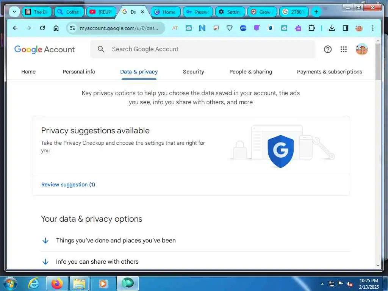Click the magnifier icon in search box
388x291 pixels.
click(101, 49)
